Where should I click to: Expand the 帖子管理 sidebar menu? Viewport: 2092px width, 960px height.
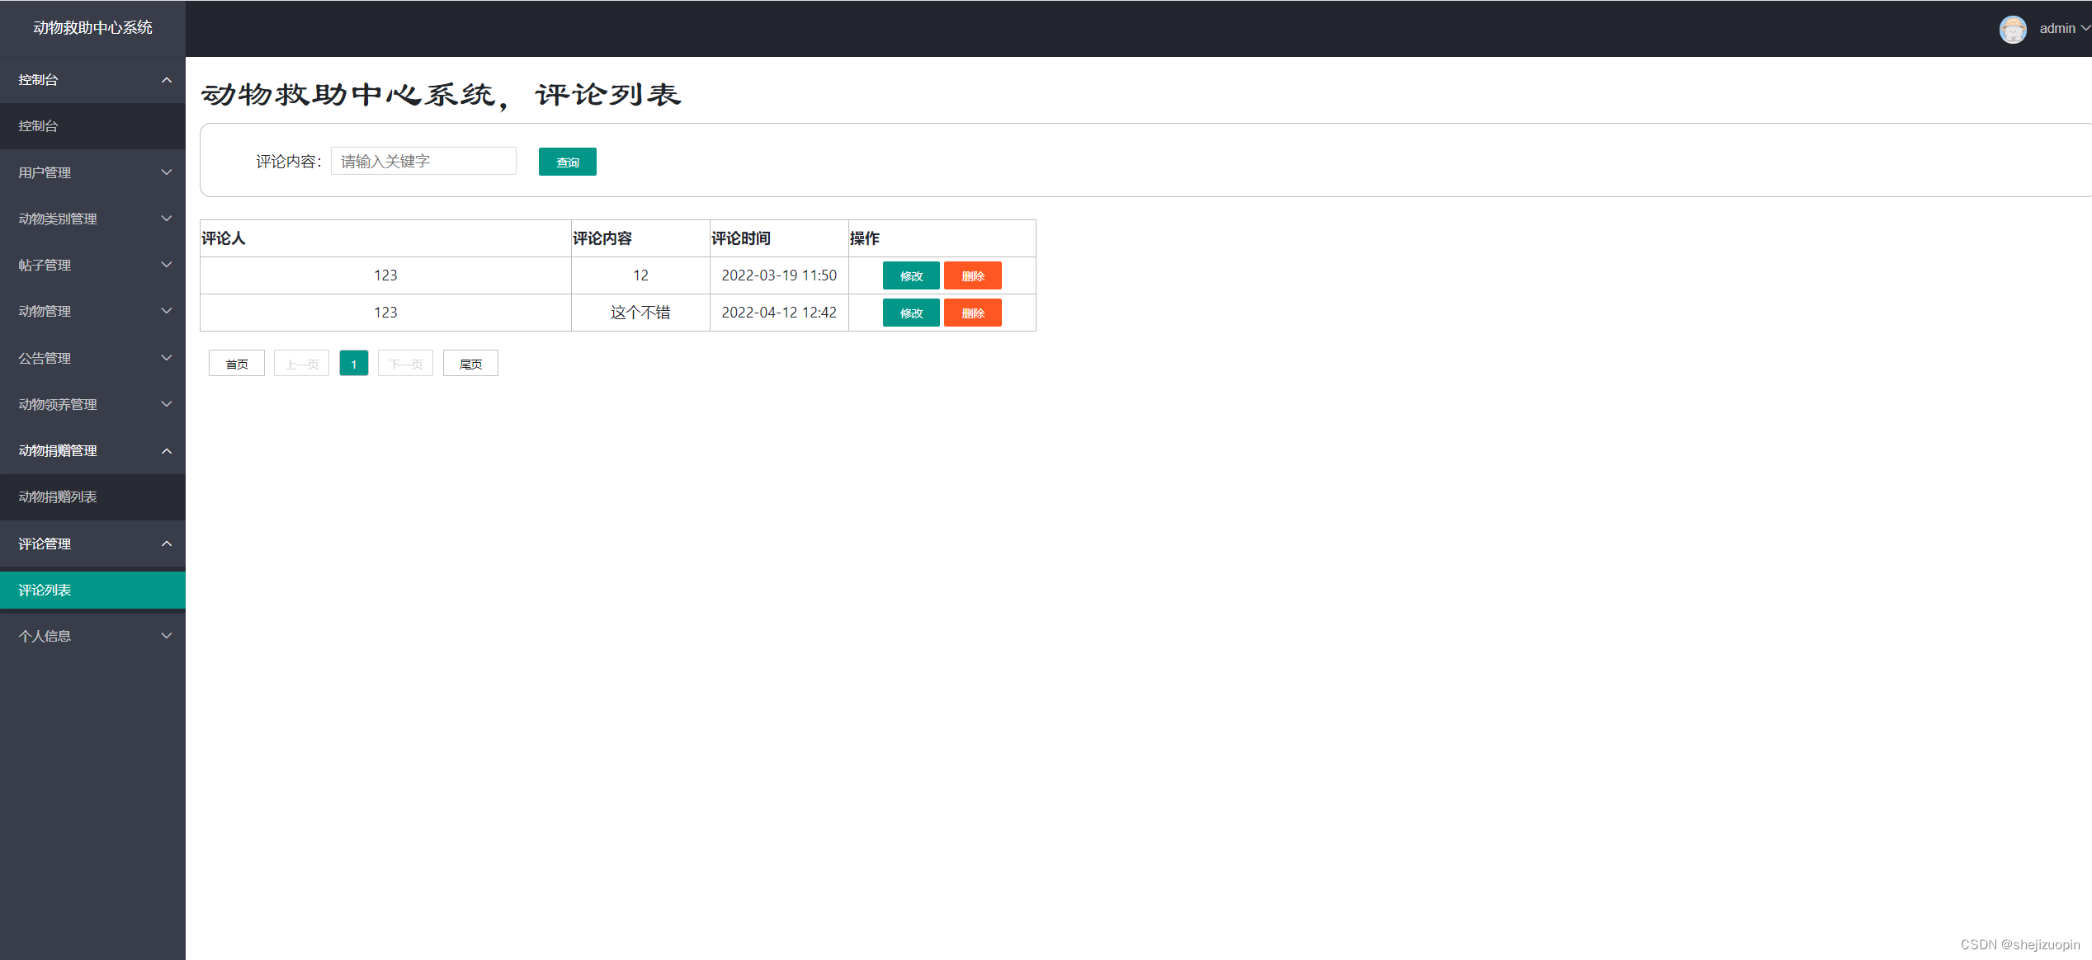tap(92, 265)
